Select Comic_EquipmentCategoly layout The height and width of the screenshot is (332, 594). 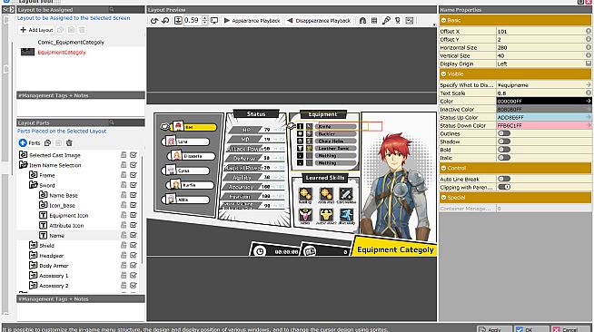point(71,42)
